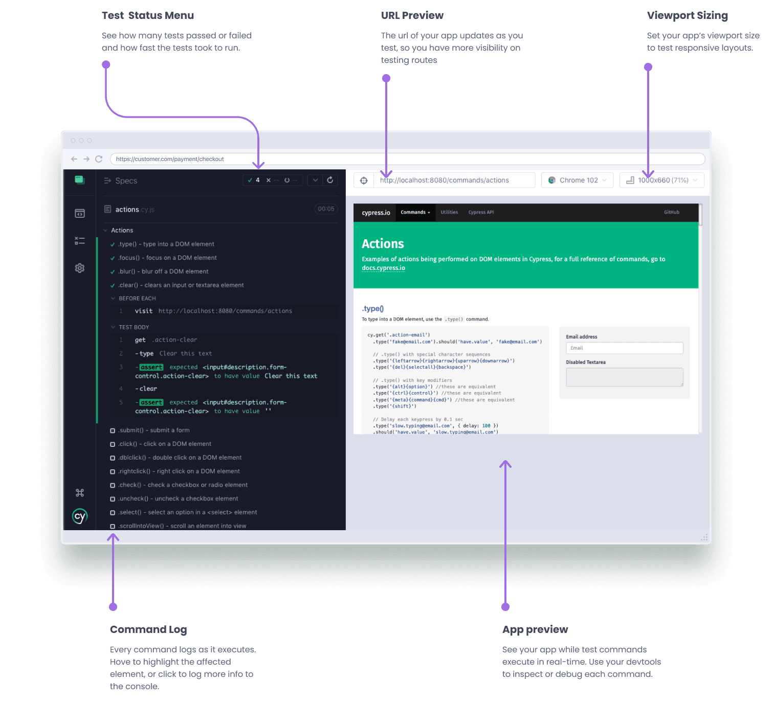
Task: Open keyboard shortcuts via the command icon
Action: (x=80, y=492)
